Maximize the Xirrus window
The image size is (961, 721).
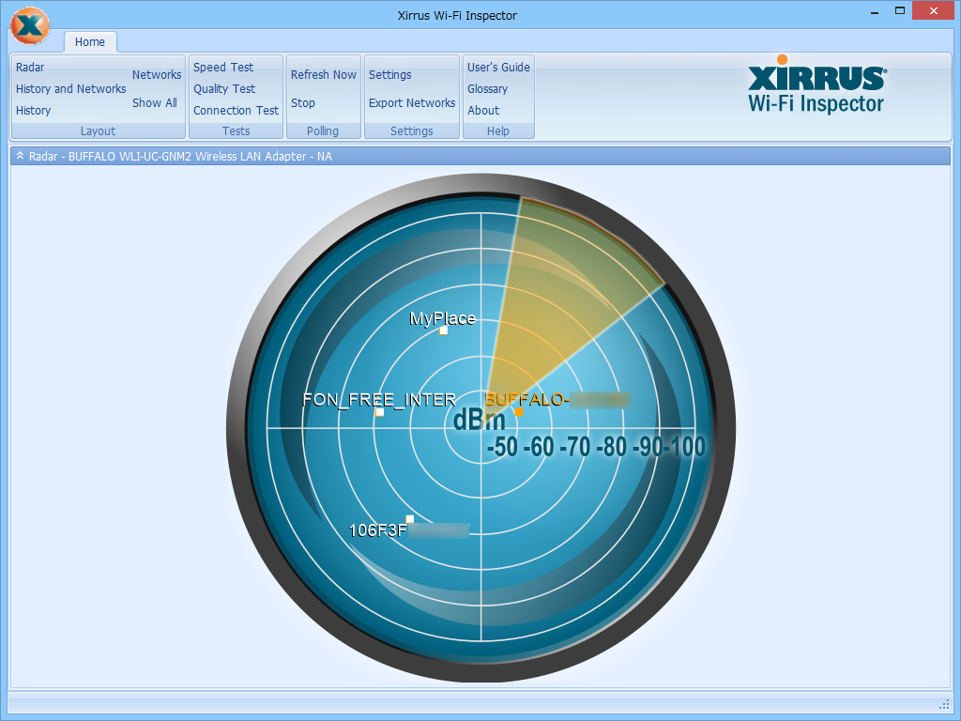(900, 11)
